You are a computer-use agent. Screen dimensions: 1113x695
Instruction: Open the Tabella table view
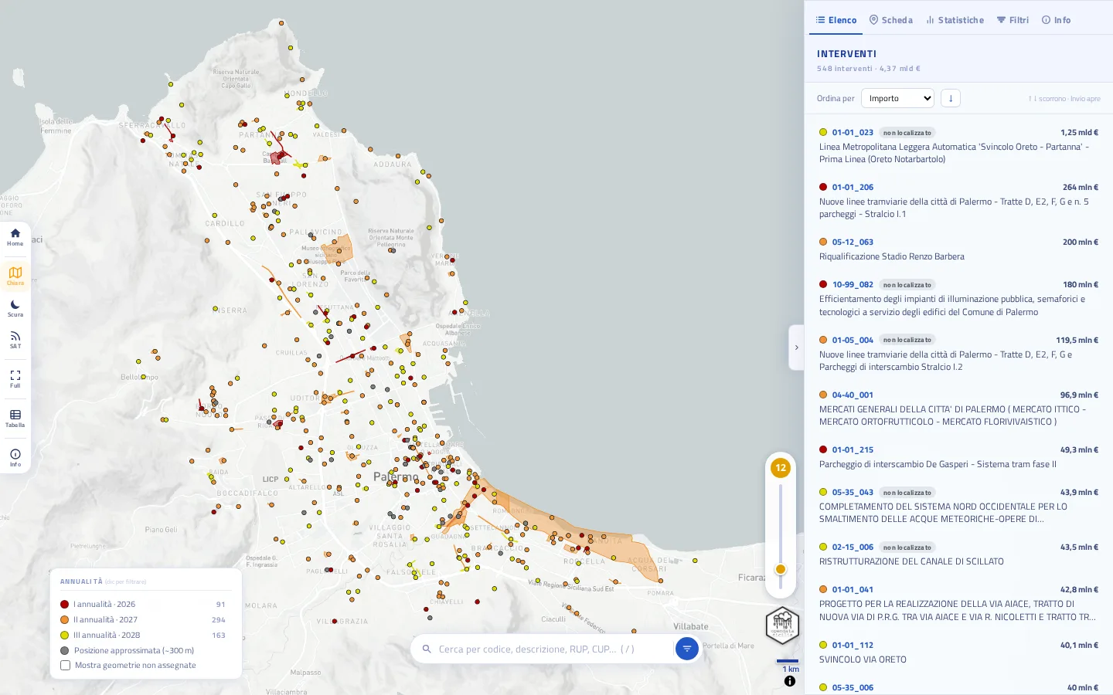(15, 419)
